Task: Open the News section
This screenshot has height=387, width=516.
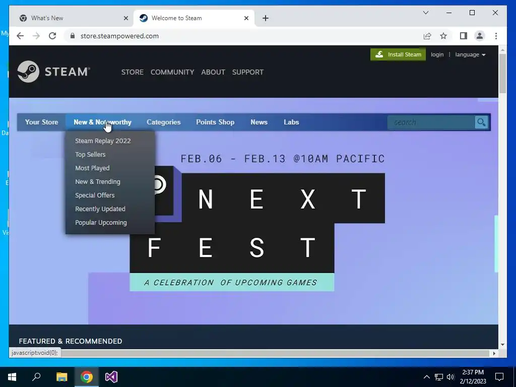Action: coord(259,122)
